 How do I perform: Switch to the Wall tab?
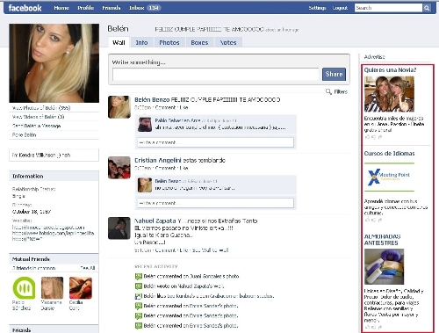(x=119, y=42)
